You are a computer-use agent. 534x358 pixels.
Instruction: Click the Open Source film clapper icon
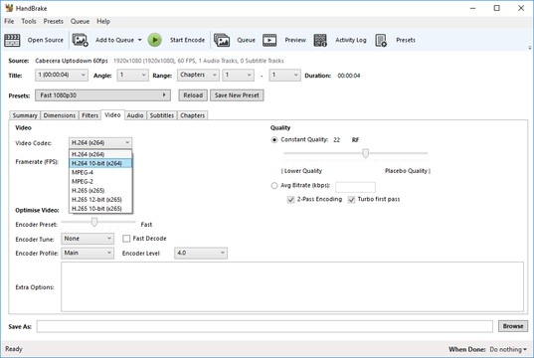point(12,40)
